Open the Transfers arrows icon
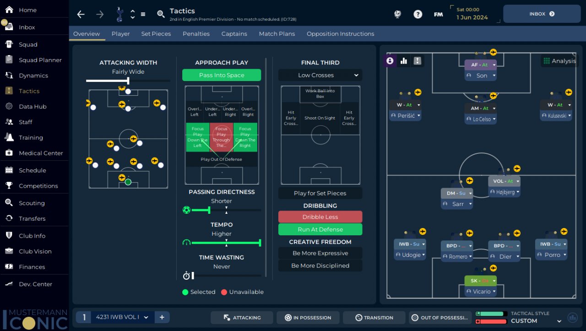Viewport: 586px width, 331px height. [x=9, y=218]
